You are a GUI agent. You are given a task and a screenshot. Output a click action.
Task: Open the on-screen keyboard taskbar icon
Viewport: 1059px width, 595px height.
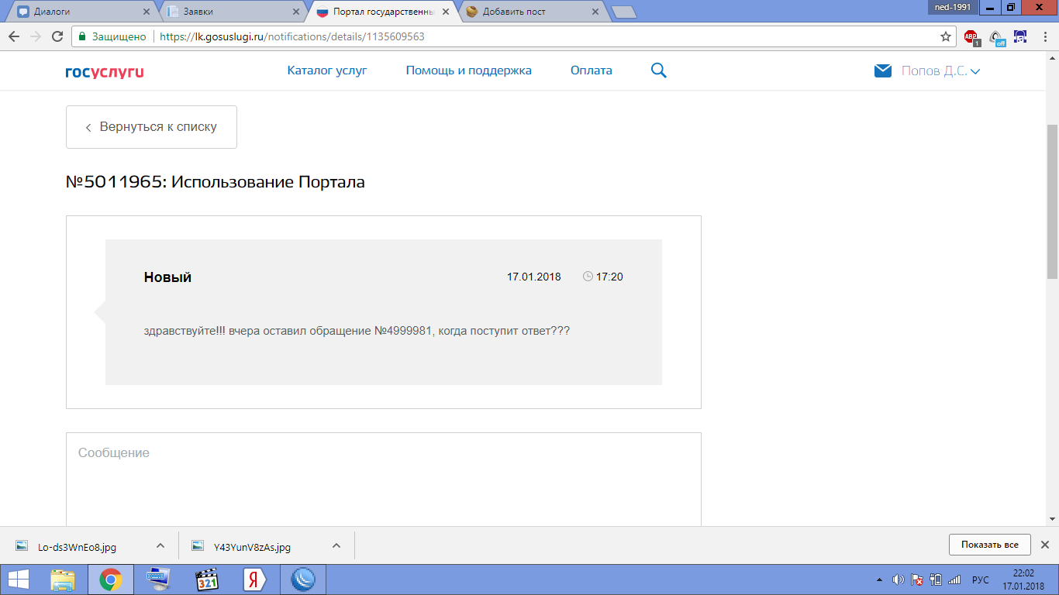tap(158, 580)
